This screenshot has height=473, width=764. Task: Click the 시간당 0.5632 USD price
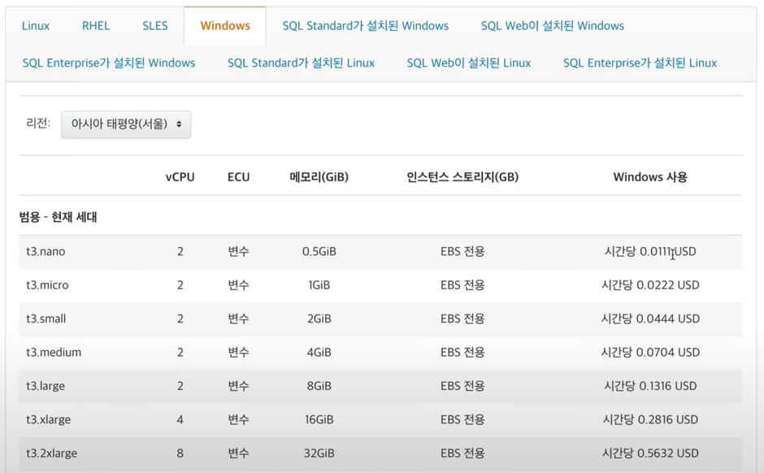click(650, 453)
